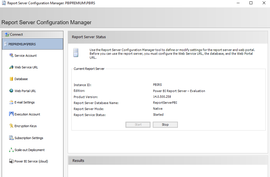The height and width of the screenshot is (177, 270).
Task: Open Subscription Settings
Action: 28,138
